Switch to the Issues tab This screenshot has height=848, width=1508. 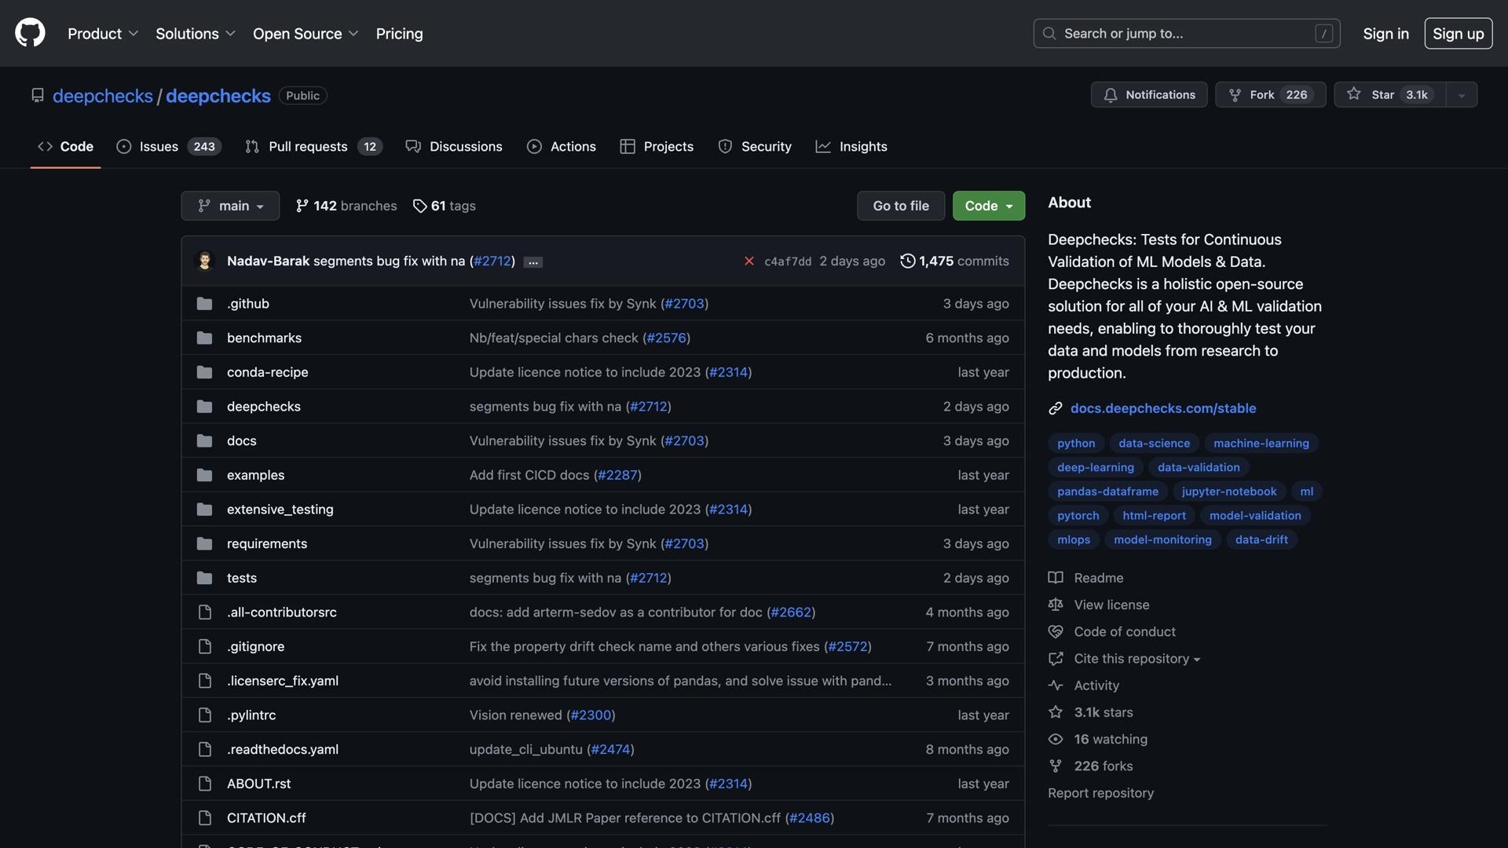pos(158,146)
